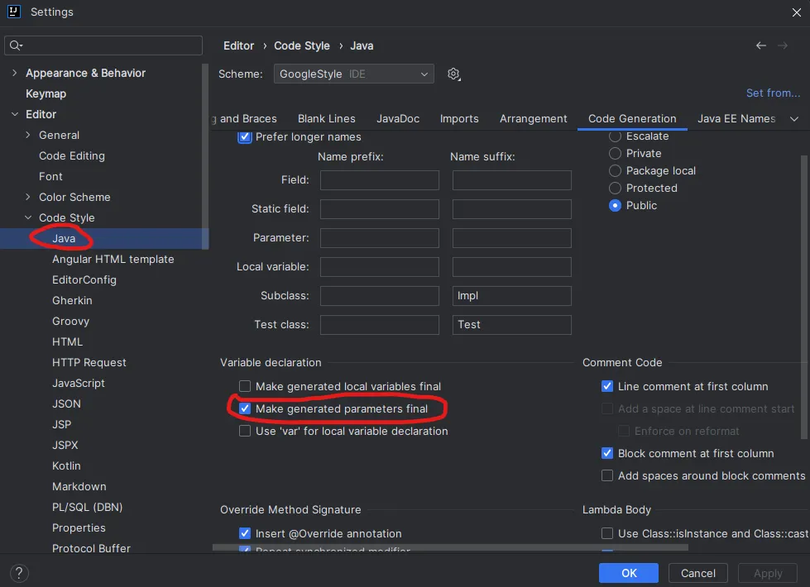
Task: Select Groovy code style
Action: coord(71,321)
